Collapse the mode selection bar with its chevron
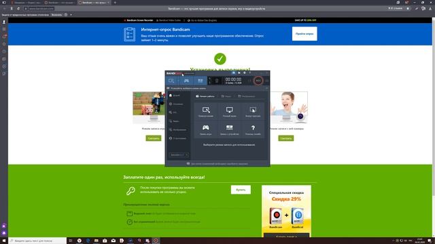 point(267,88)
